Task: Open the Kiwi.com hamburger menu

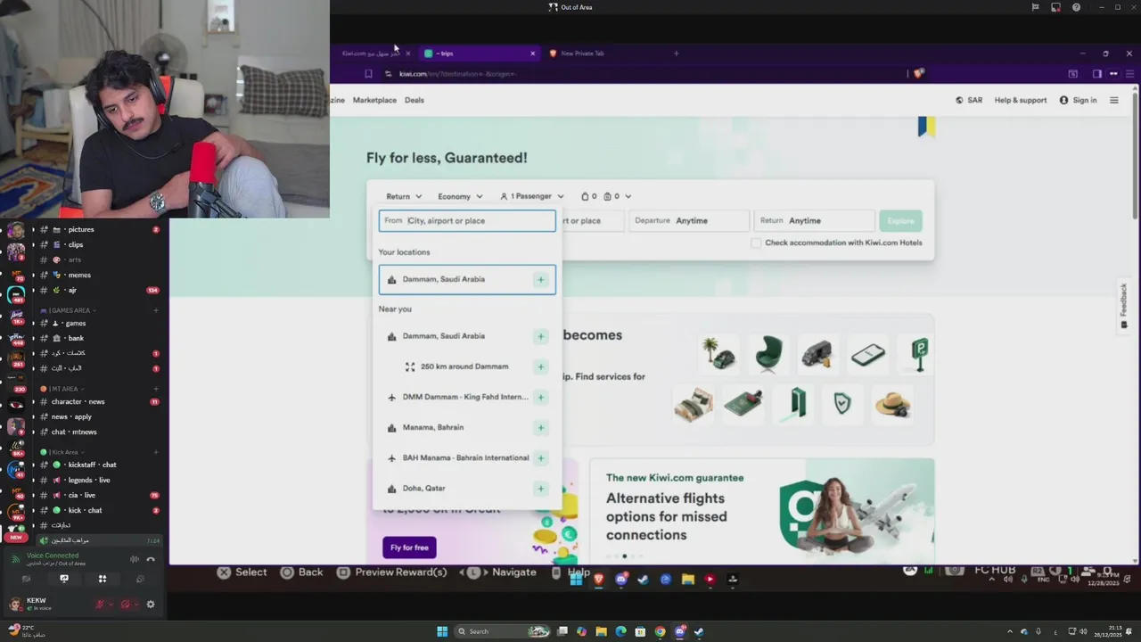Action: [1113, 100]
